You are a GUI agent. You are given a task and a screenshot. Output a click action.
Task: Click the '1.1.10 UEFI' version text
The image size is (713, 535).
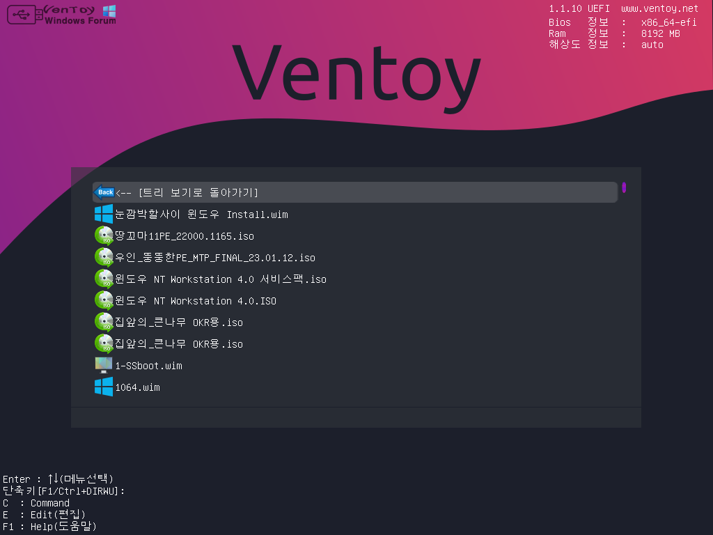pyautogui.click(x=579, y=8)
